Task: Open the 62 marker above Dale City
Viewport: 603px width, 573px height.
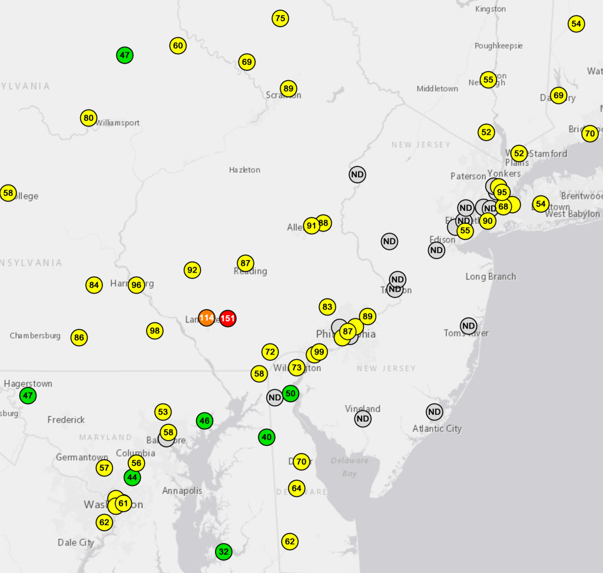Action: [104, 522]
